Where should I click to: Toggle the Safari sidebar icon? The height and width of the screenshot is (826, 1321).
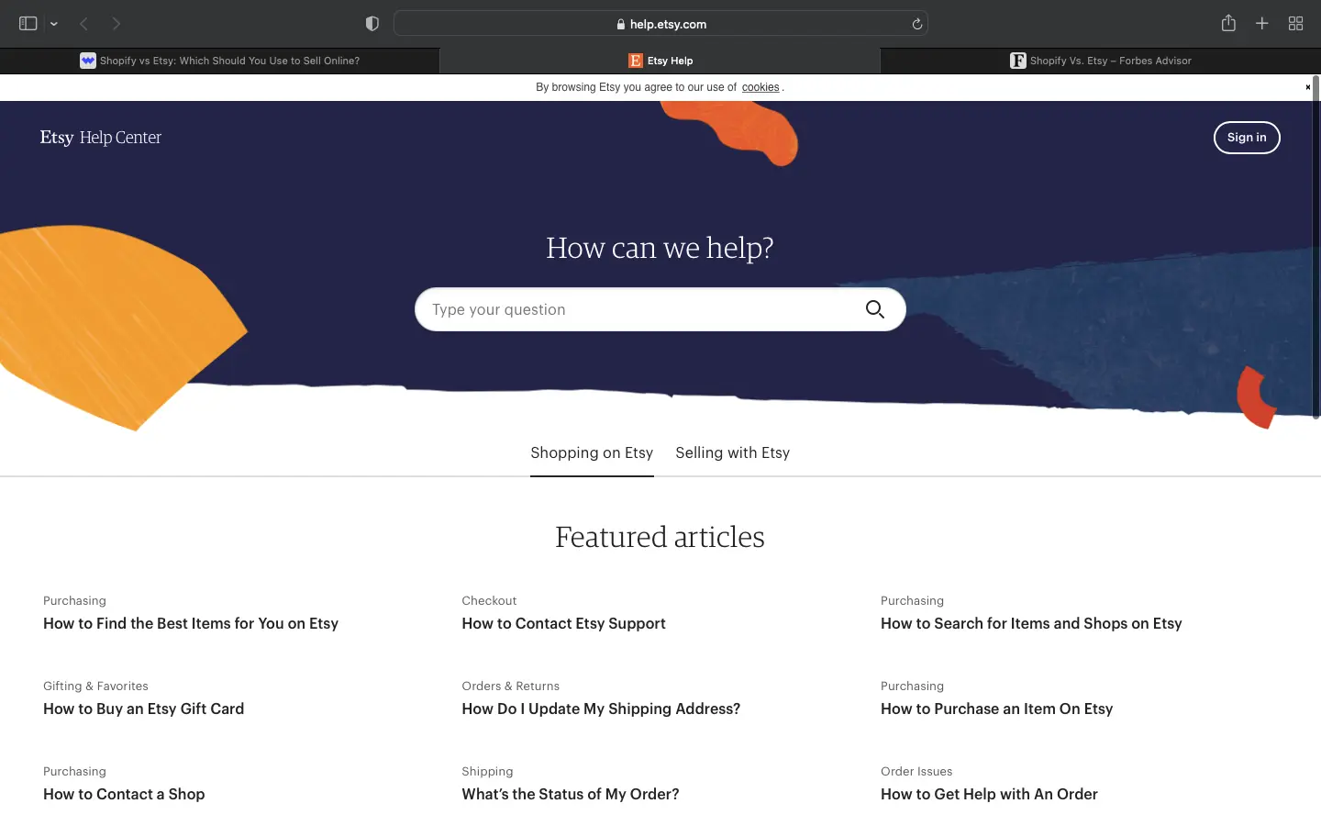(28, 24)
